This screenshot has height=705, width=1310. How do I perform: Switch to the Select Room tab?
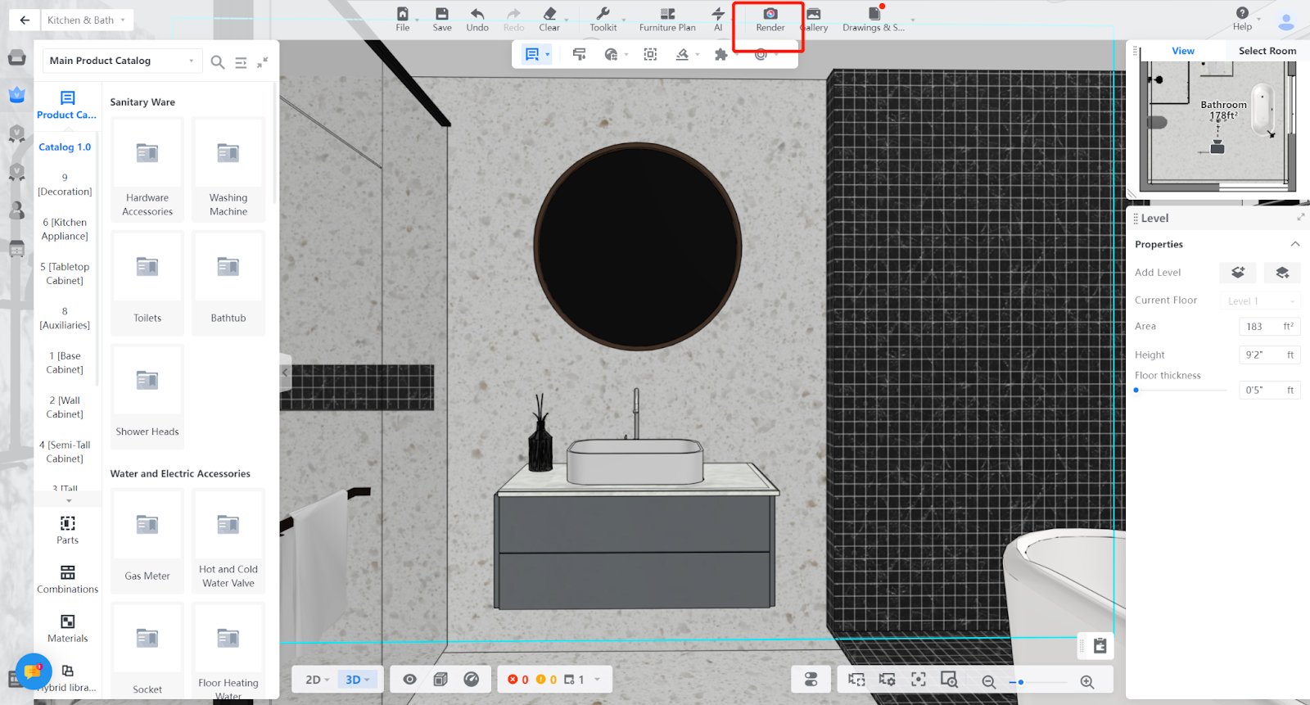click(x=1267, y=51)
